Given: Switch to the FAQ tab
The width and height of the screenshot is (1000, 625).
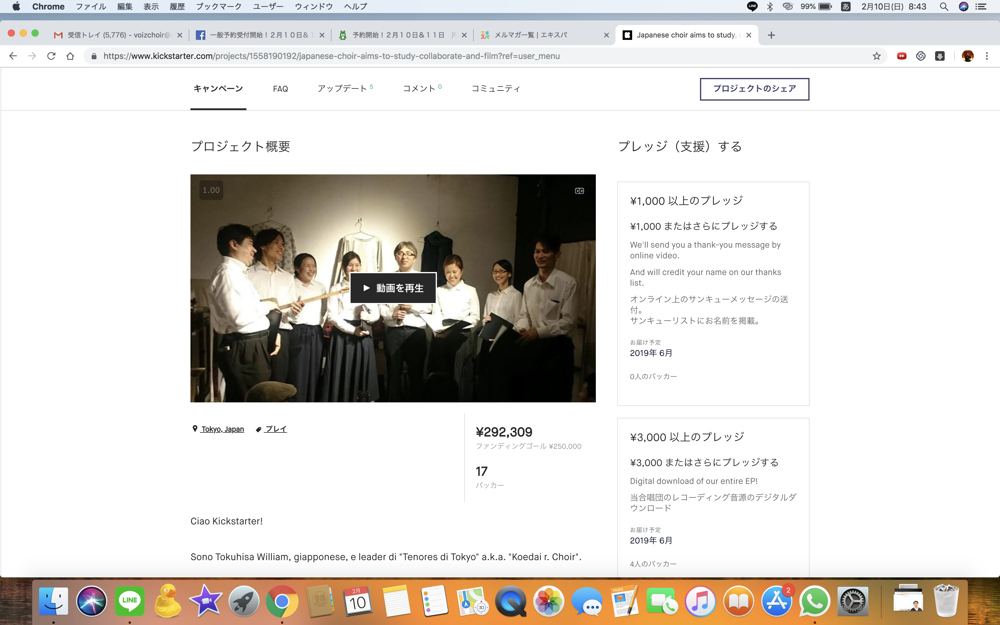Looking at the screenshot, I should [x=280, y=89].
